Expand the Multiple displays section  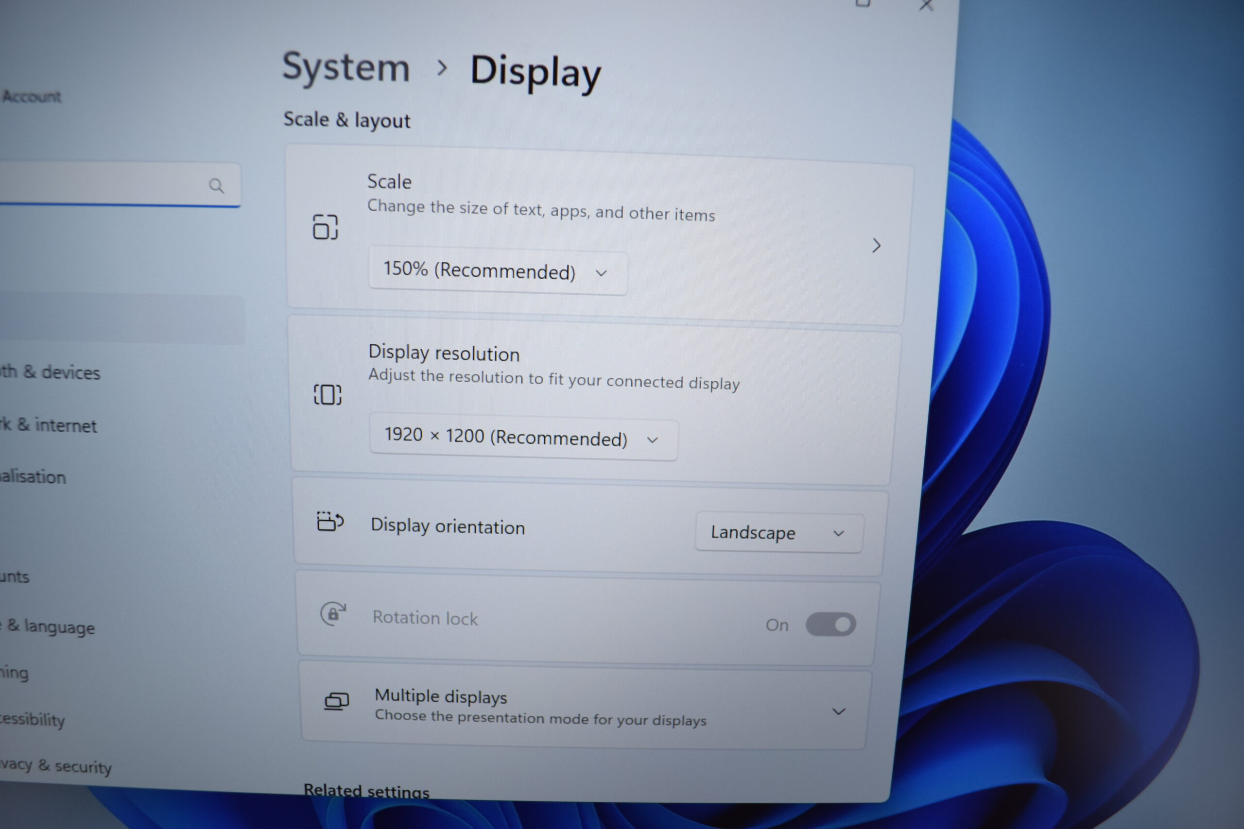839,711
